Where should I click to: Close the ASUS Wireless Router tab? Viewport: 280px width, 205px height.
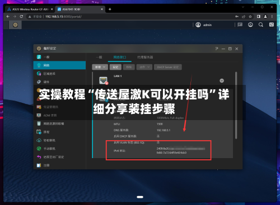pos(52,9)
